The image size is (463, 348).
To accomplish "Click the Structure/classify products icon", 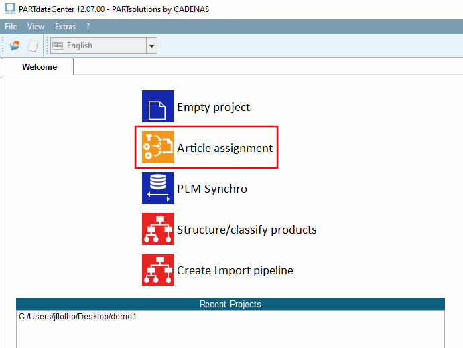I will 158,229.
